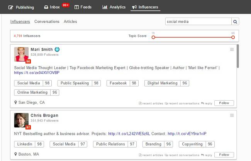Click the Branding 96 tag

[x=158, y=144]
